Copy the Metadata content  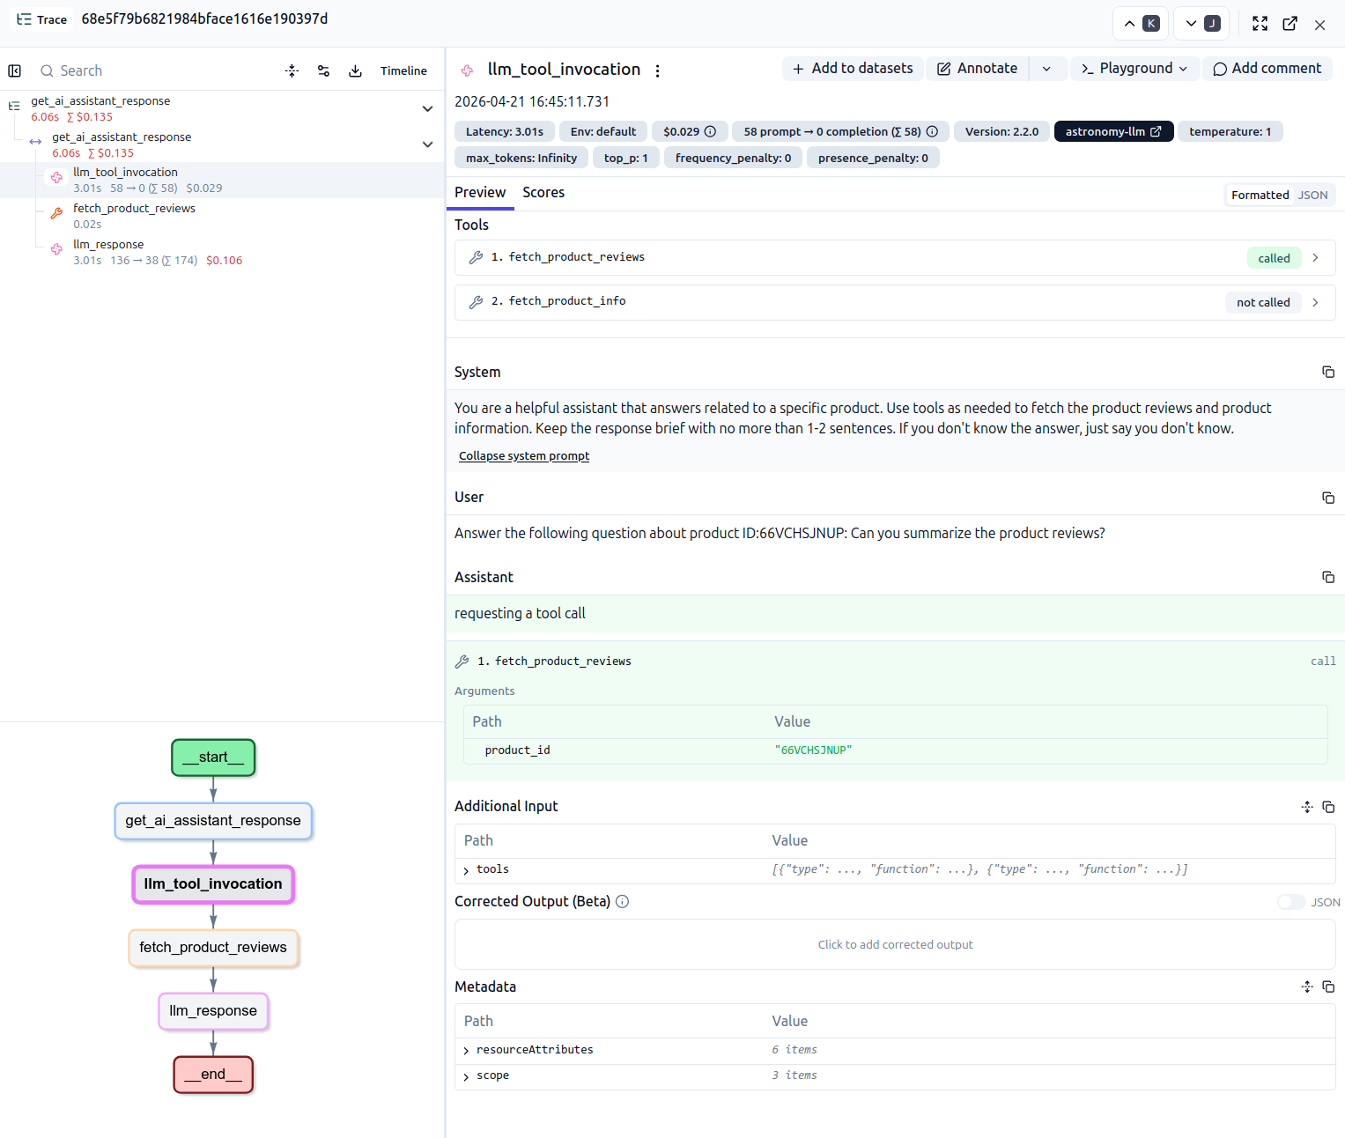[1328, 987]
